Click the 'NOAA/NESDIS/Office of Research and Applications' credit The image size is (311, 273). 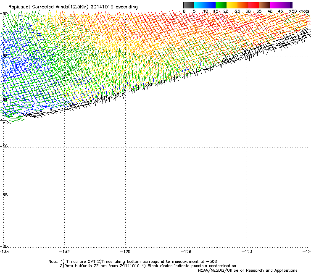coord(248,270)
